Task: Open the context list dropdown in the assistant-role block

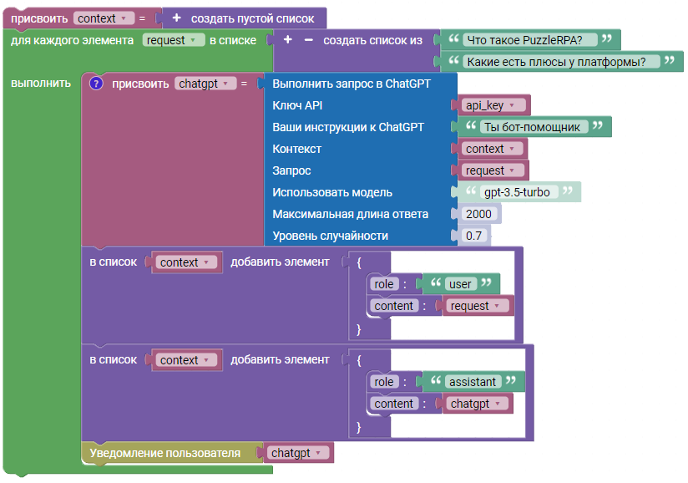Action: point(186,360)
